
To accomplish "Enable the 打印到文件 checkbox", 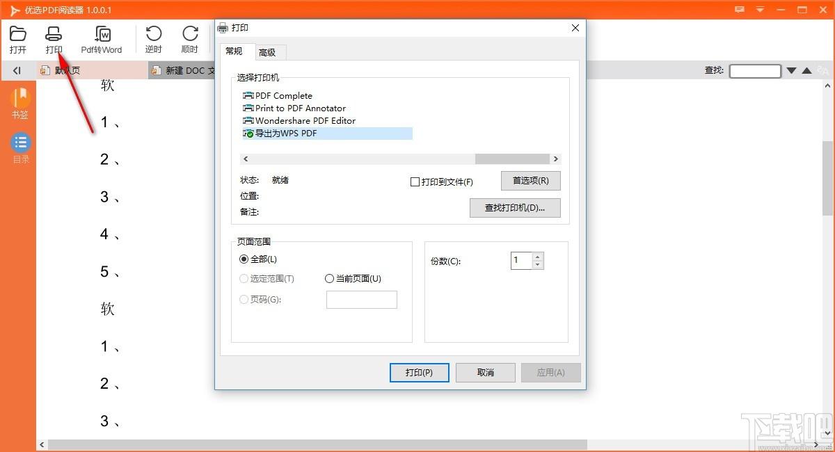I will click(x=415, y=182).
